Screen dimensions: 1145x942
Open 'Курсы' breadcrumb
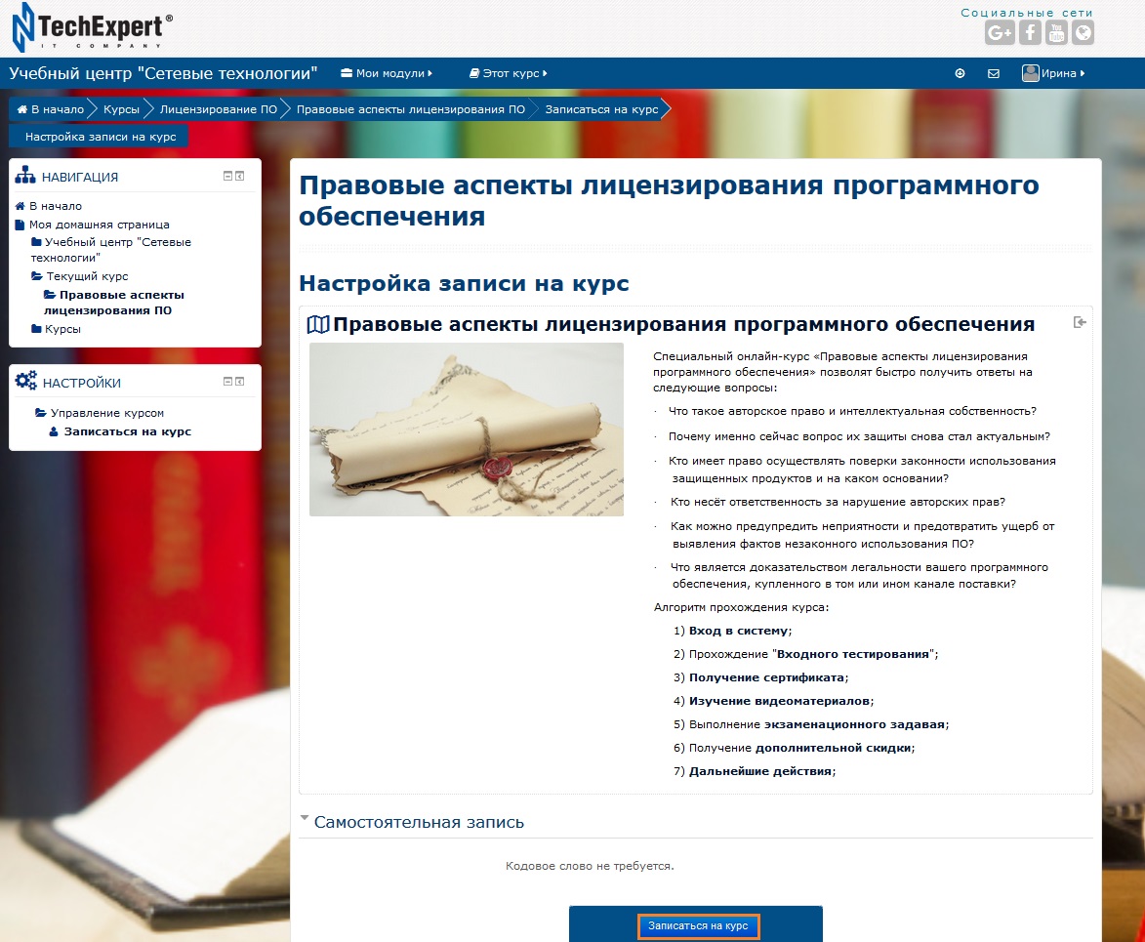(121, 109)
